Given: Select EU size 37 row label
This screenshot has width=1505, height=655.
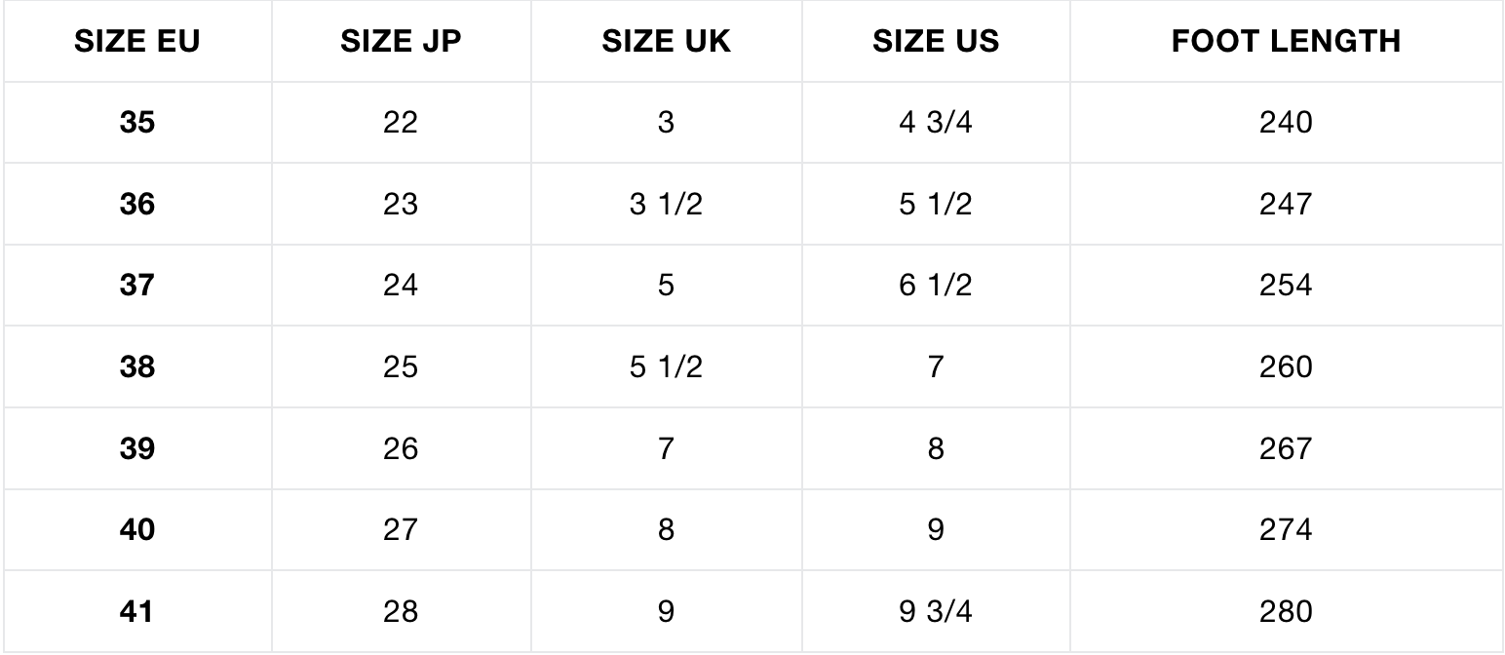Looking at the screenshot, I should point(137,286).
